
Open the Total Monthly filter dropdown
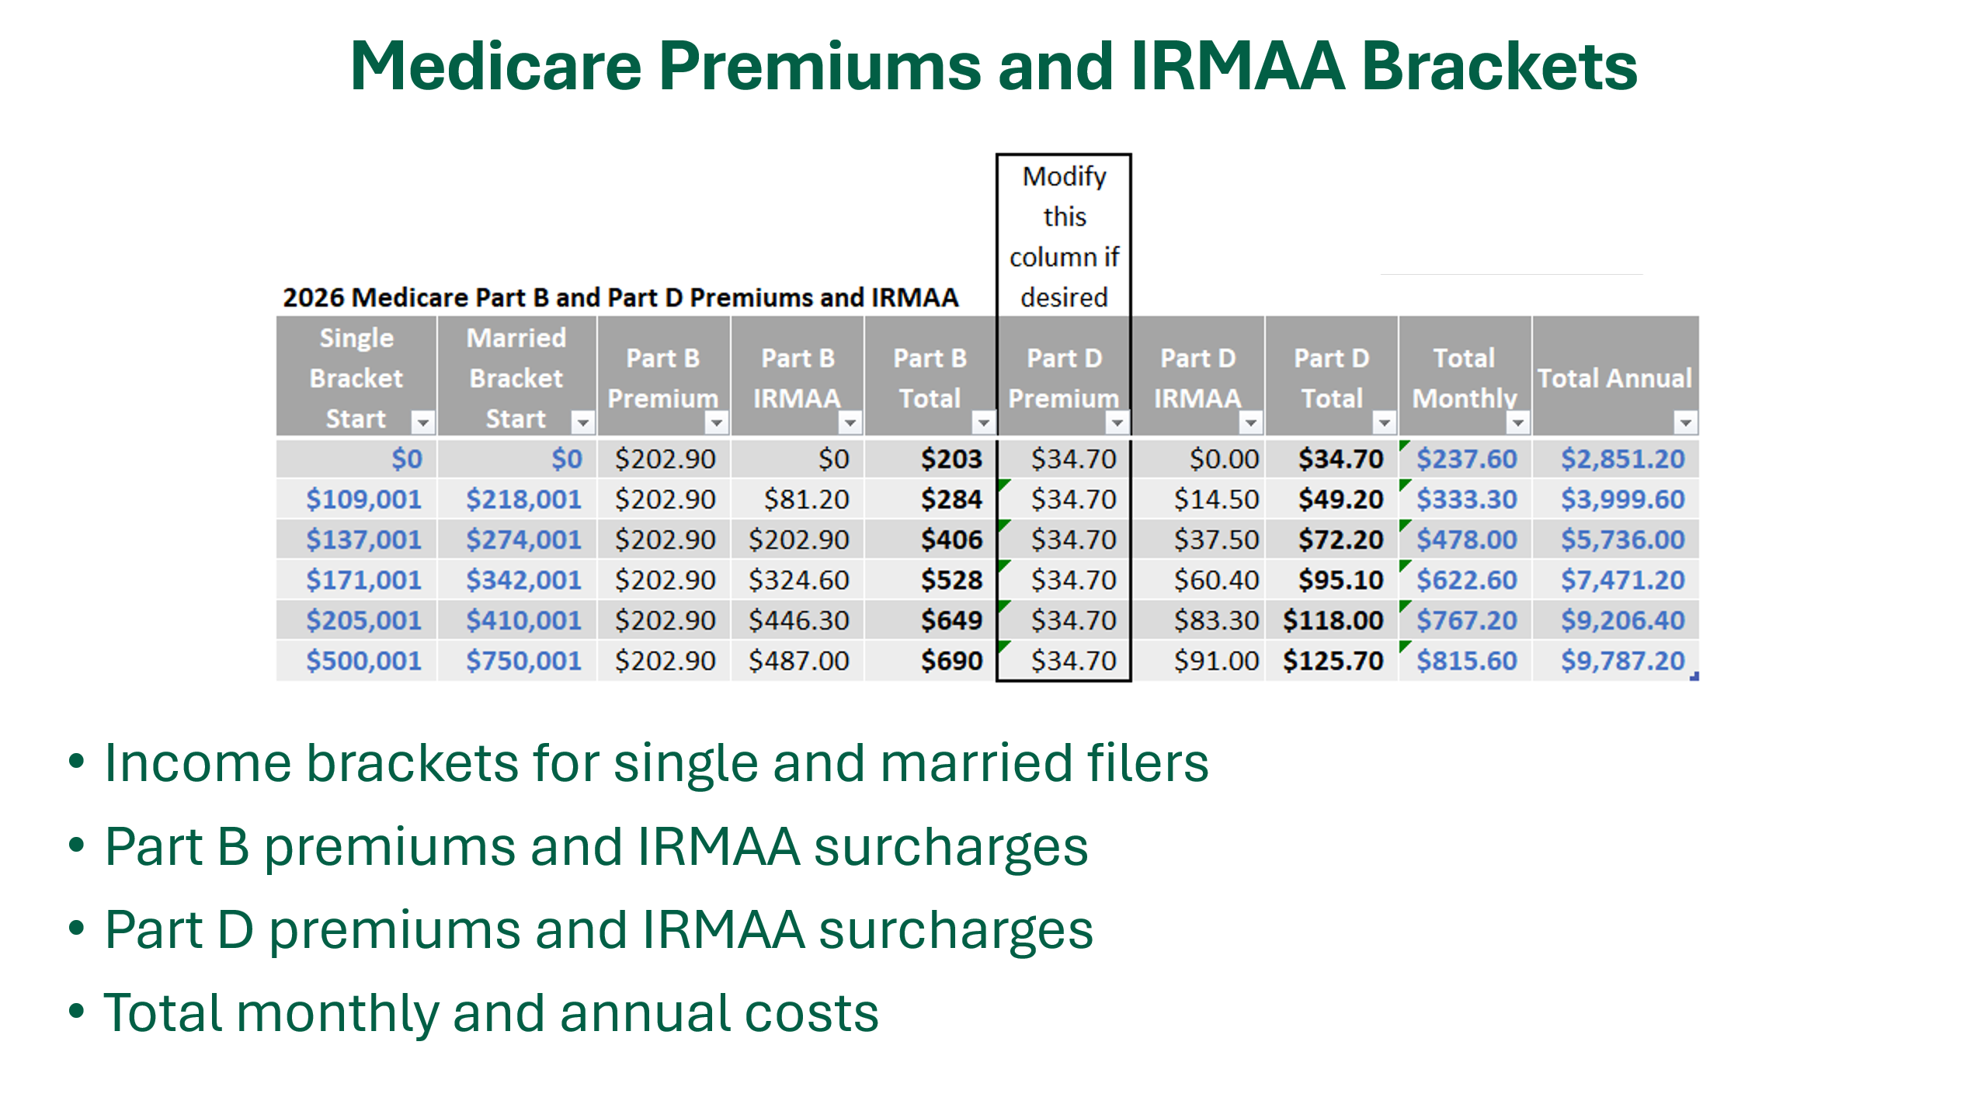point(1517,422)
